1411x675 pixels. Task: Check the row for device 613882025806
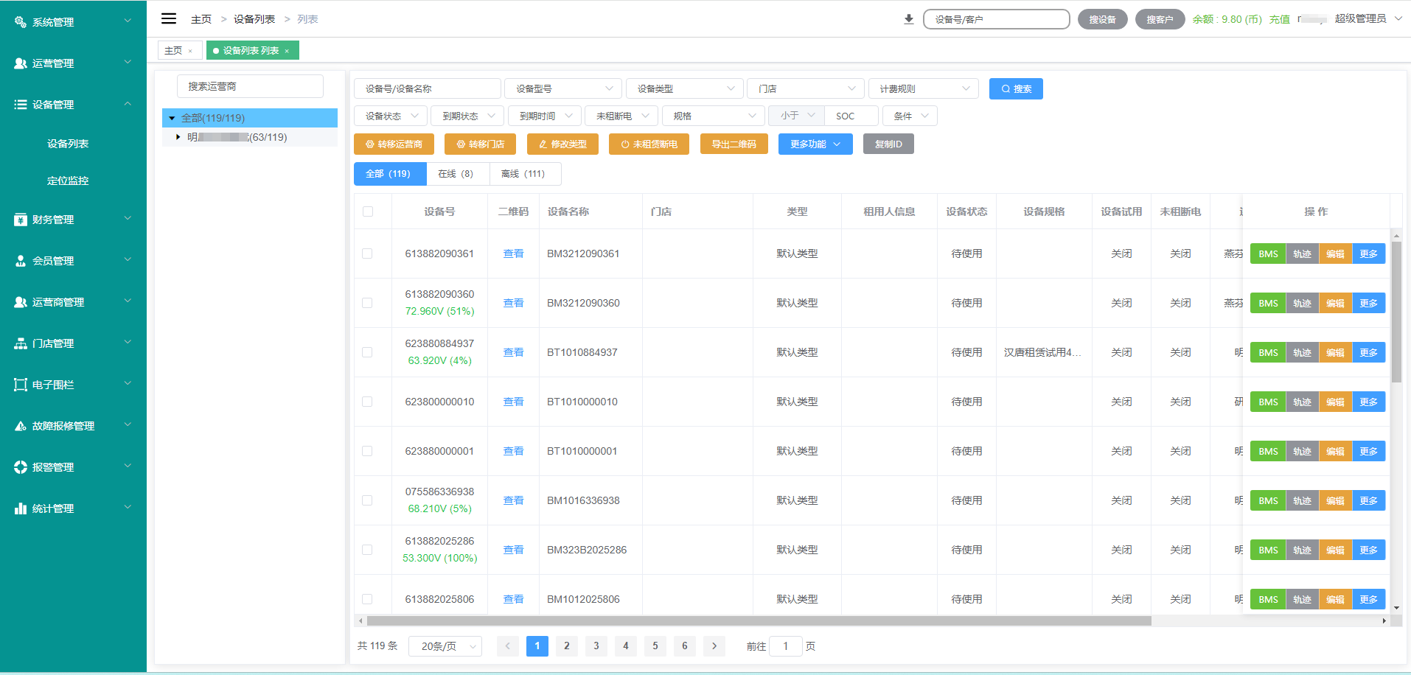(367, 599)
